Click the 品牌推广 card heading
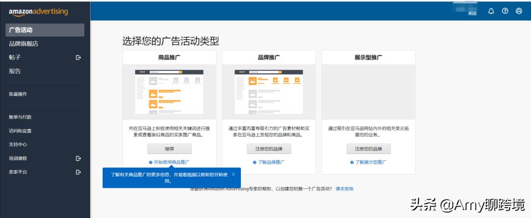Image resolution: width=531 pixels, height=218 pixels. (269, 57)
